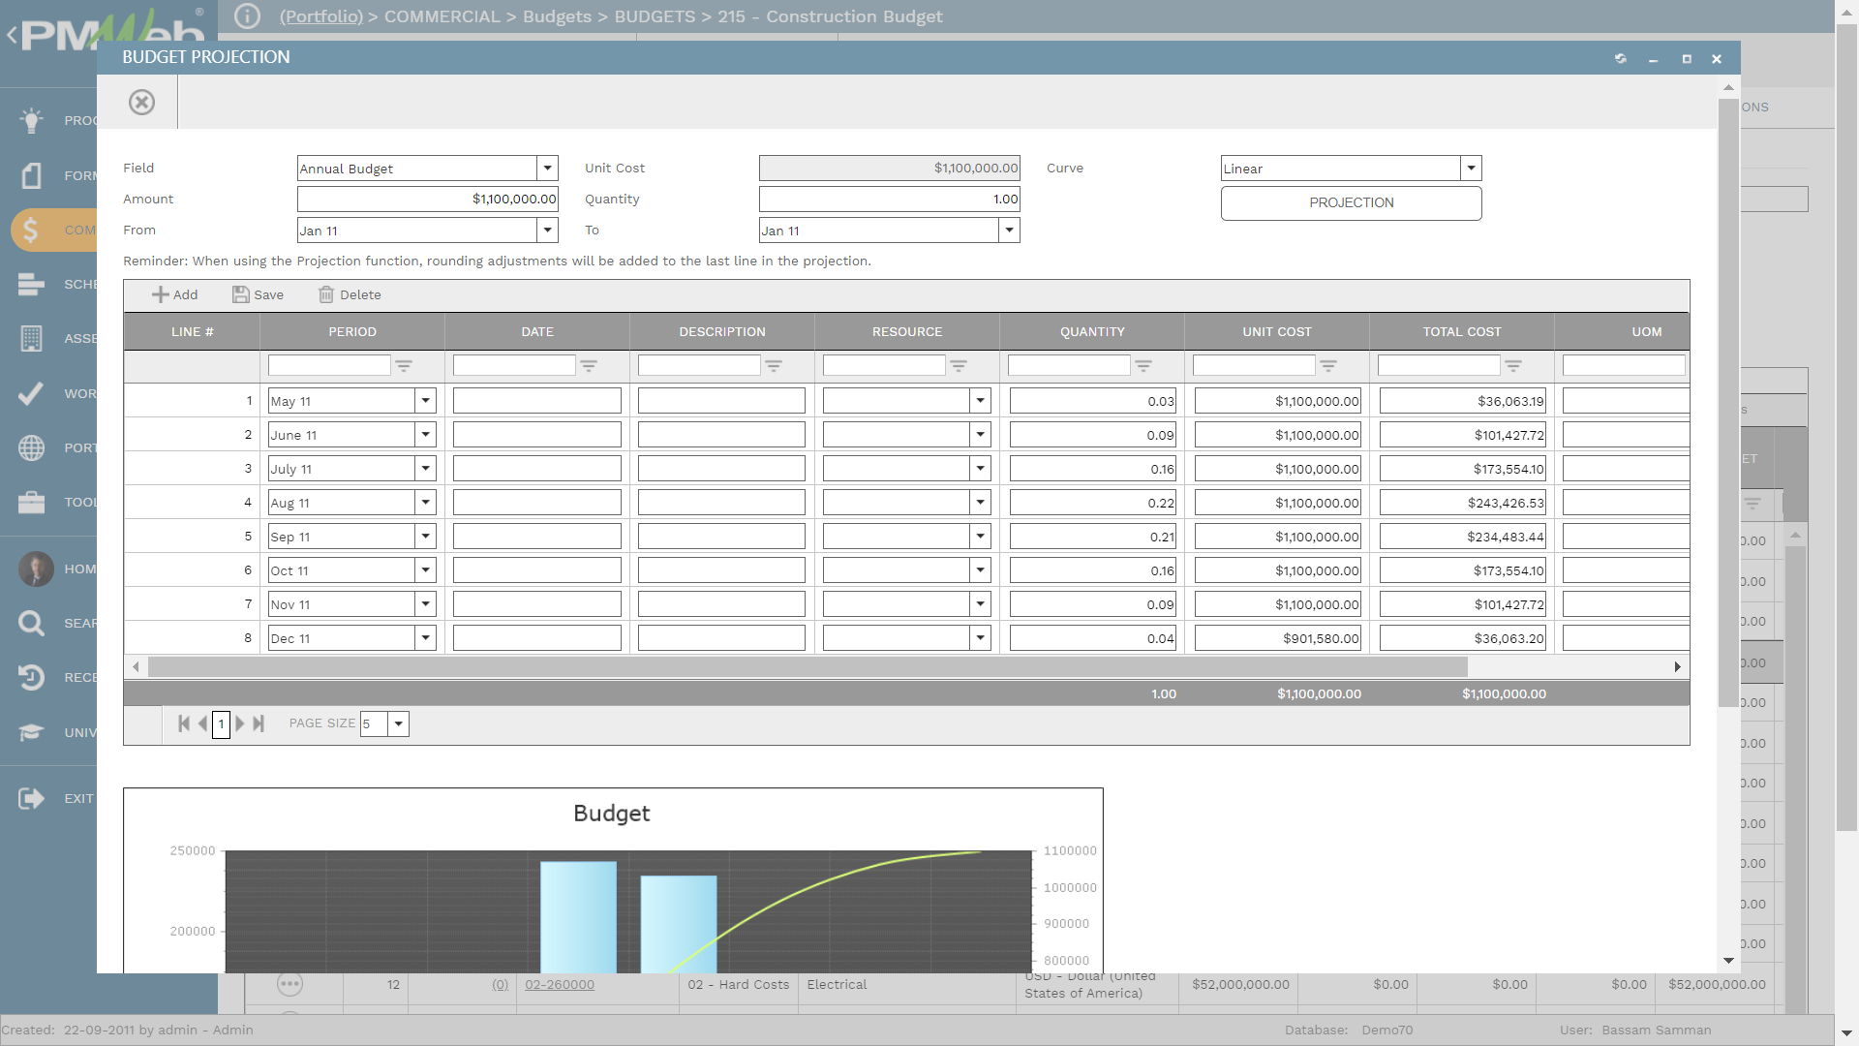The width and height of the screenshot is (1859, 1046).
Task: Click the close X icon in Budget Projection toolbar
Action: 142,103
